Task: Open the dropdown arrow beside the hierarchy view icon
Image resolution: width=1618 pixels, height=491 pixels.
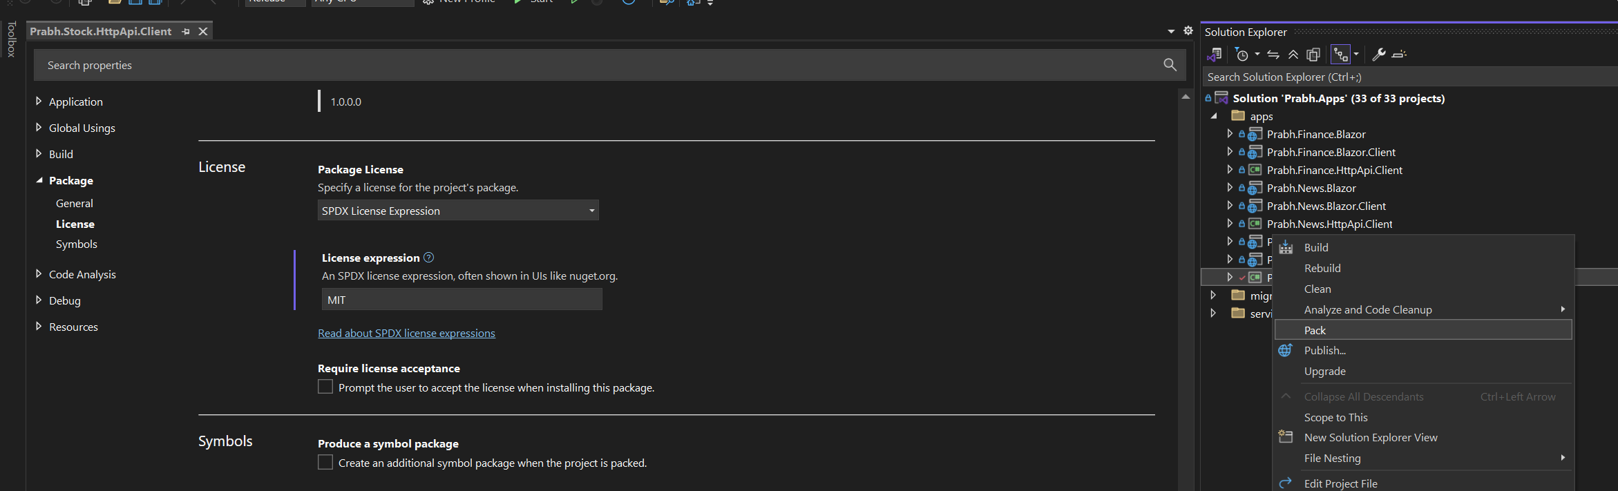Action: pyautogui.click(x=1356, y=54)
